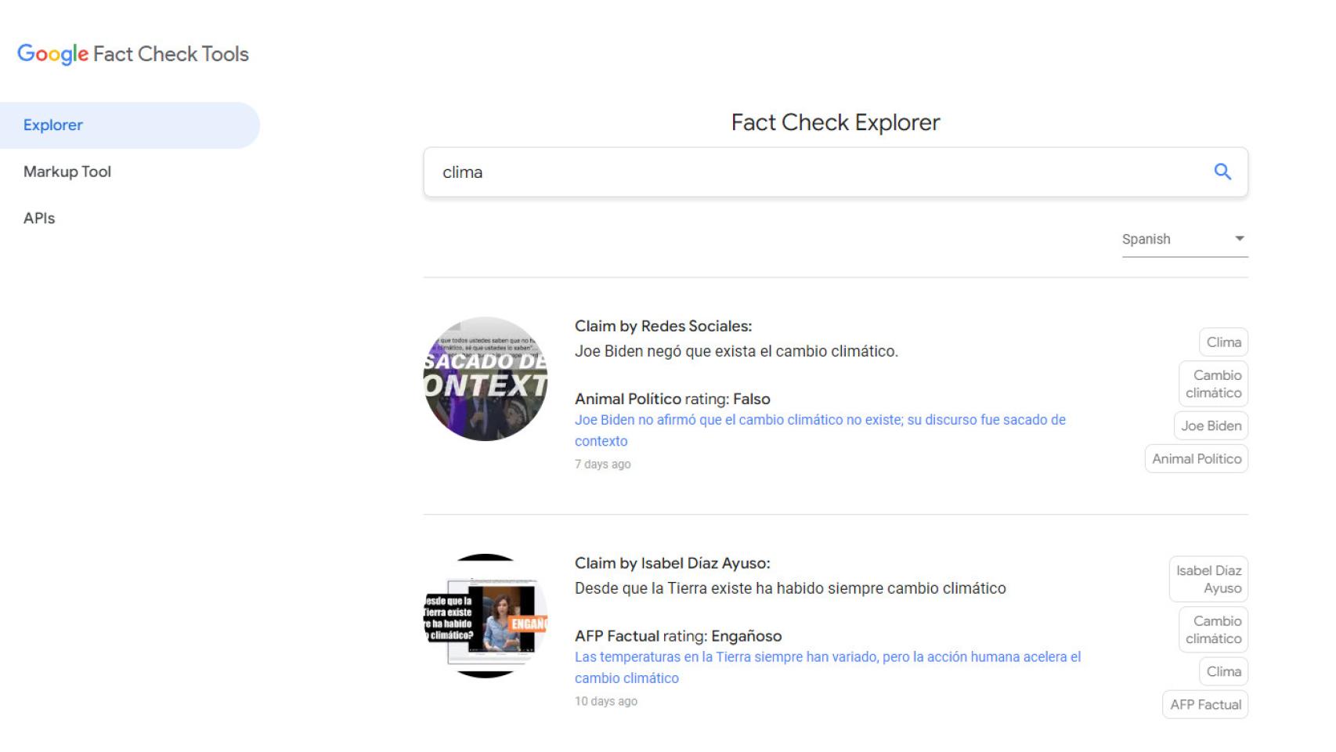1336x752 pixels.
Task: Open the Markup Tool section
Action: tap(67, 171)
